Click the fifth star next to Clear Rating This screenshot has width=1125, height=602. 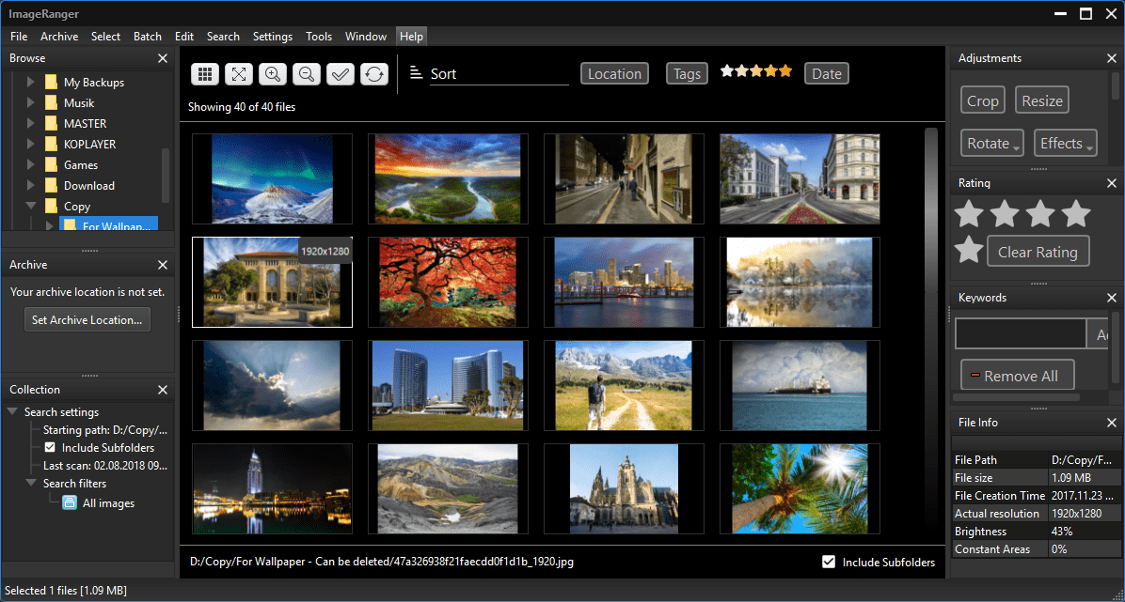point(969,250)
